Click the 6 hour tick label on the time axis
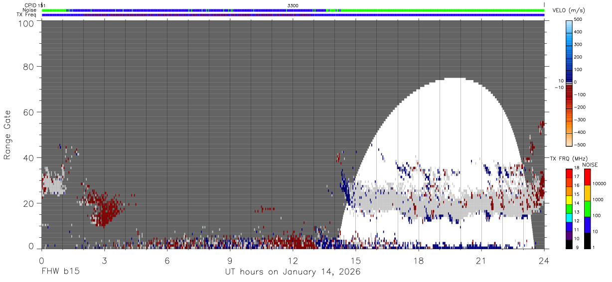This screenshot has height=282, width=612. click(x=167, y=260)
